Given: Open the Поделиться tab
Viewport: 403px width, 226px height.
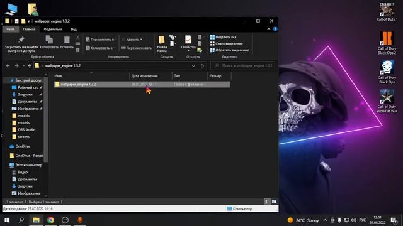Looking at the screenshot, I should tap(53, 29).
